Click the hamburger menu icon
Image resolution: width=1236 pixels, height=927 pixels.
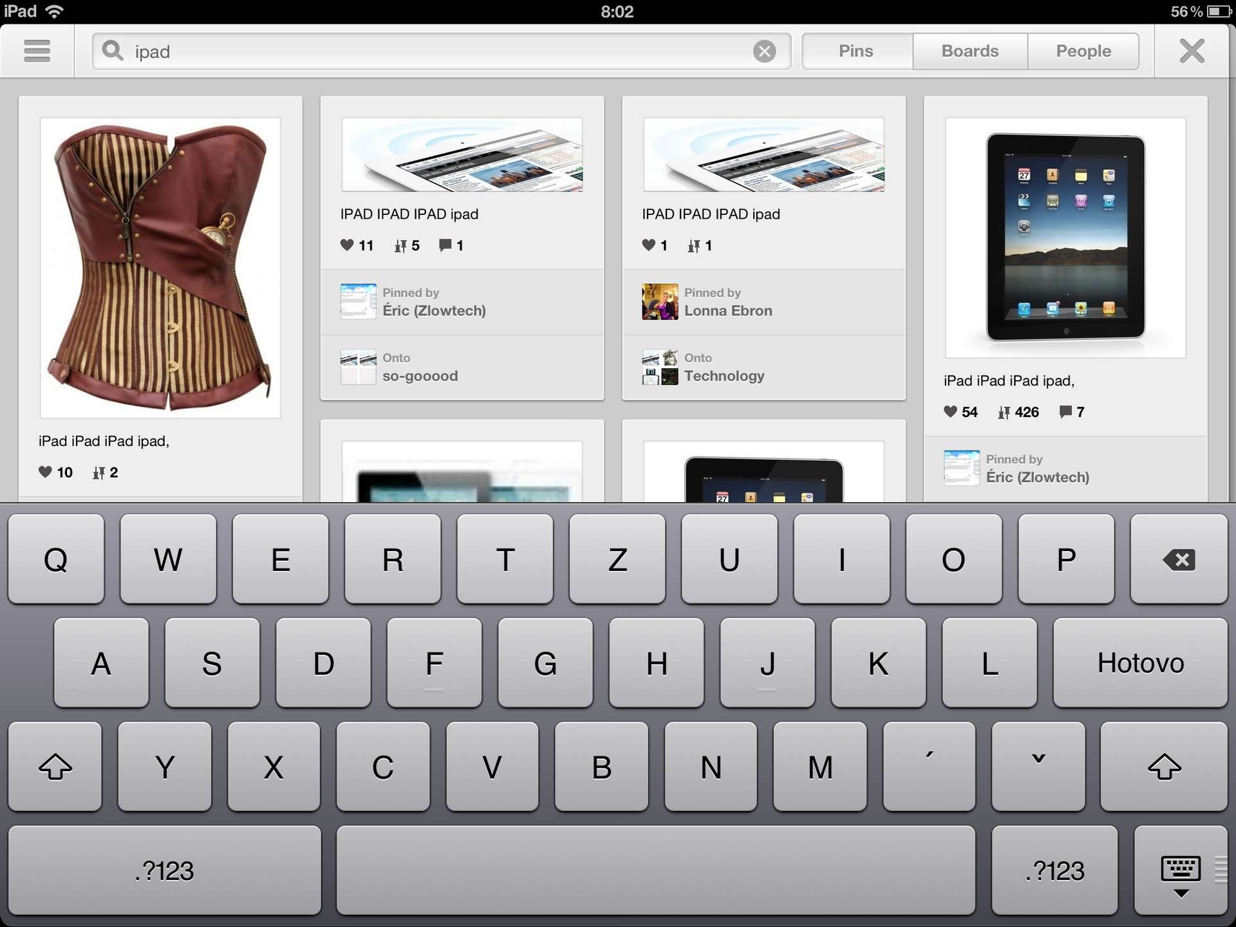pos(37,51)
